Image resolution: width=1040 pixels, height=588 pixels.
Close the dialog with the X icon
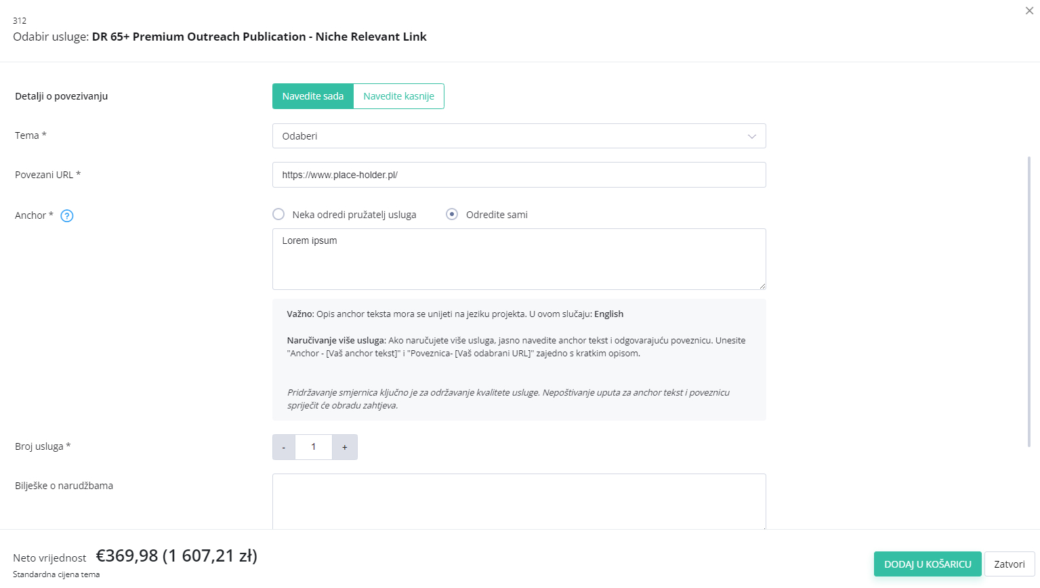(1029, 11)
